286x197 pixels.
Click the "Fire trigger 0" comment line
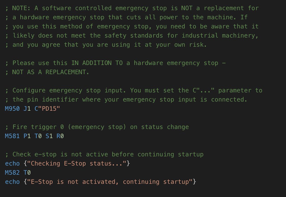[97, 127]
